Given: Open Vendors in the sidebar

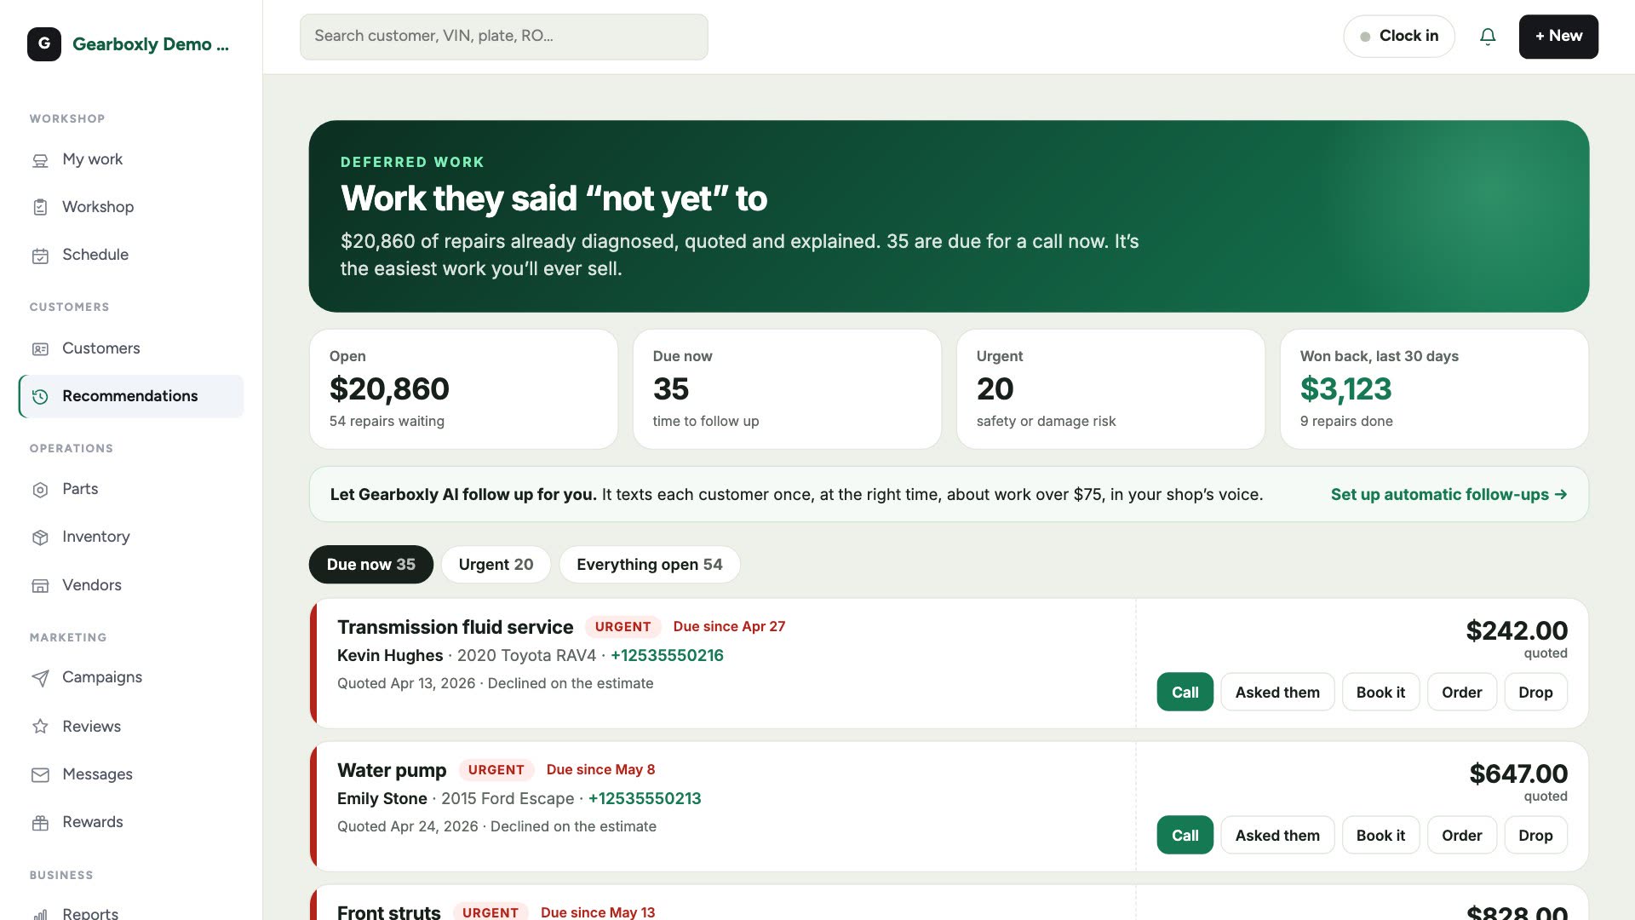Looking at the screenshot, I should [131, 585].
